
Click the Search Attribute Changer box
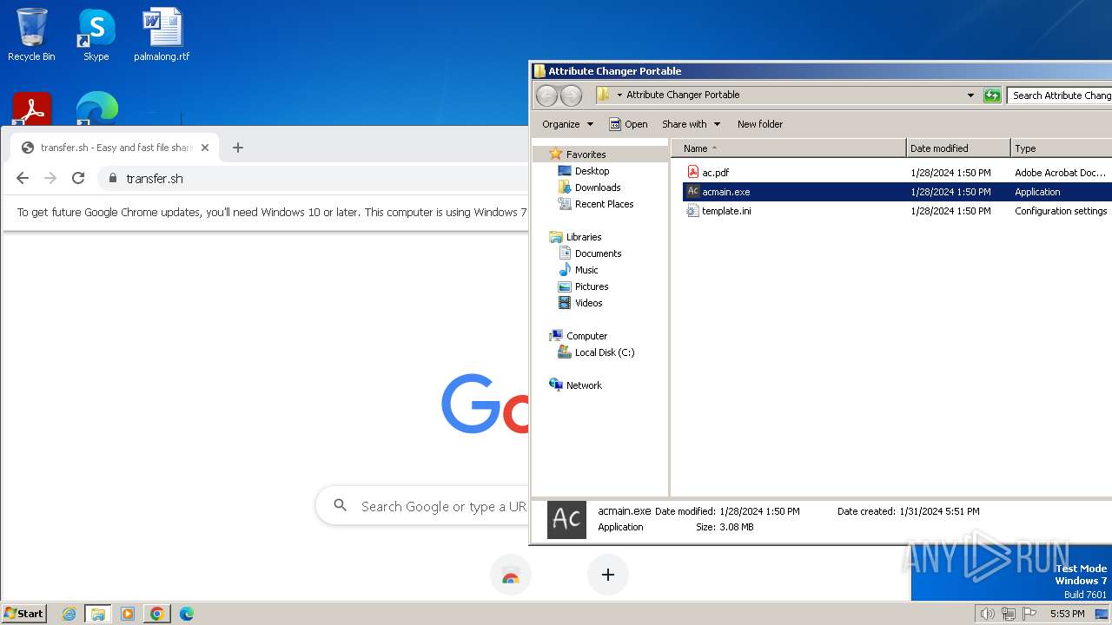(1060, 95)
